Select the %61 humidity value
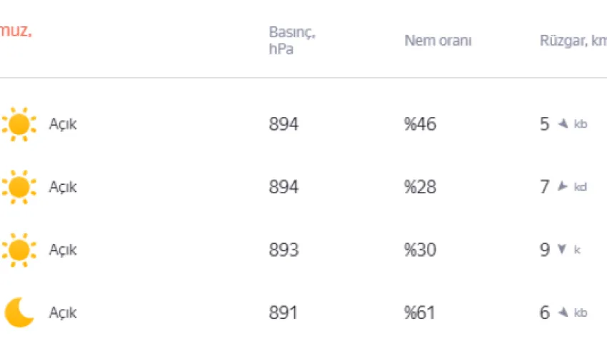 [420, 312]
